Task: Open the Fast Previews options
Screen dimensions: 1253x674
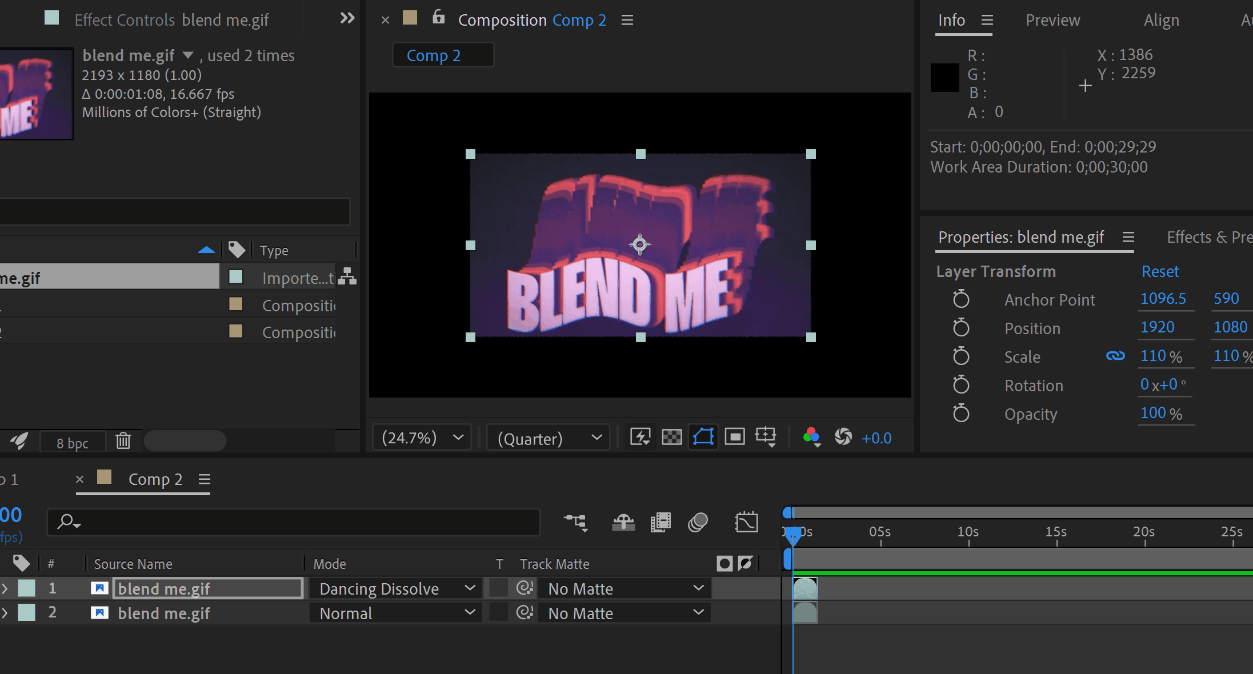Action: click(x=641, y=437)
